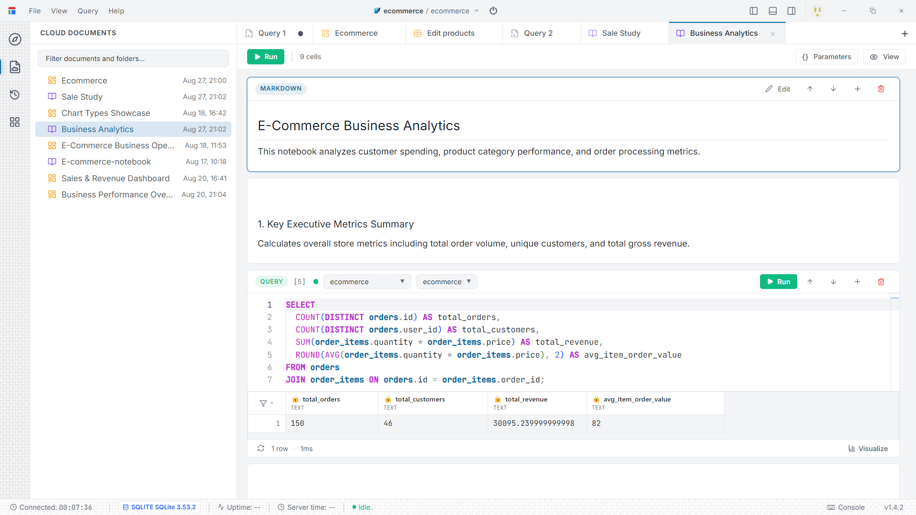Switch to the Edit products tab
Image resolution: width=916 pixels, height=515 pixels.
[454, 33]
